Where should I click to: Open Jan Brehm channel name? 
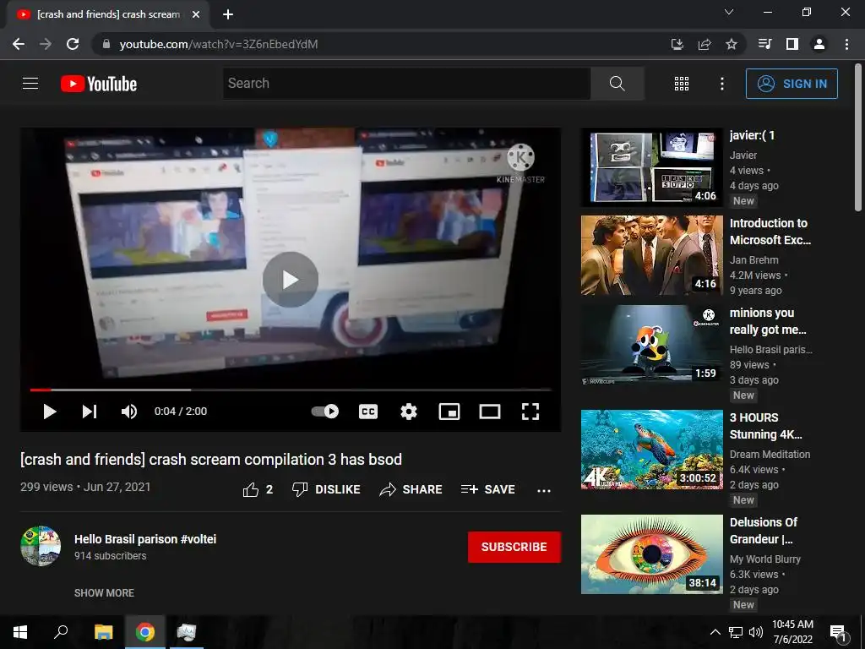click(x=754, y=260)
